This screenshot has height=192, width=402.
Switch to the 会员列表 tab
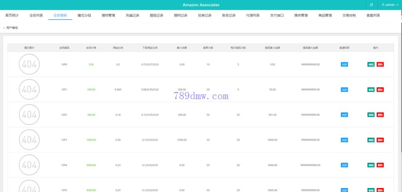pos(36,16)
